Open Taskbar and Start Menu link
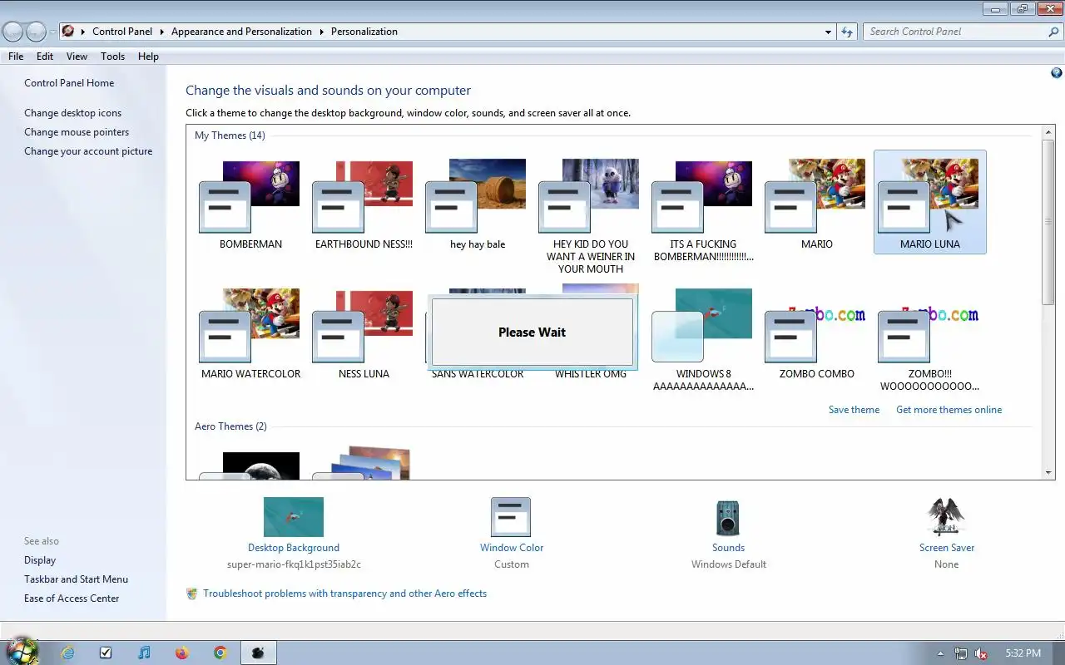Viewport: 1065px width, 665px height. pyautogui.click(x=76, y=579)
